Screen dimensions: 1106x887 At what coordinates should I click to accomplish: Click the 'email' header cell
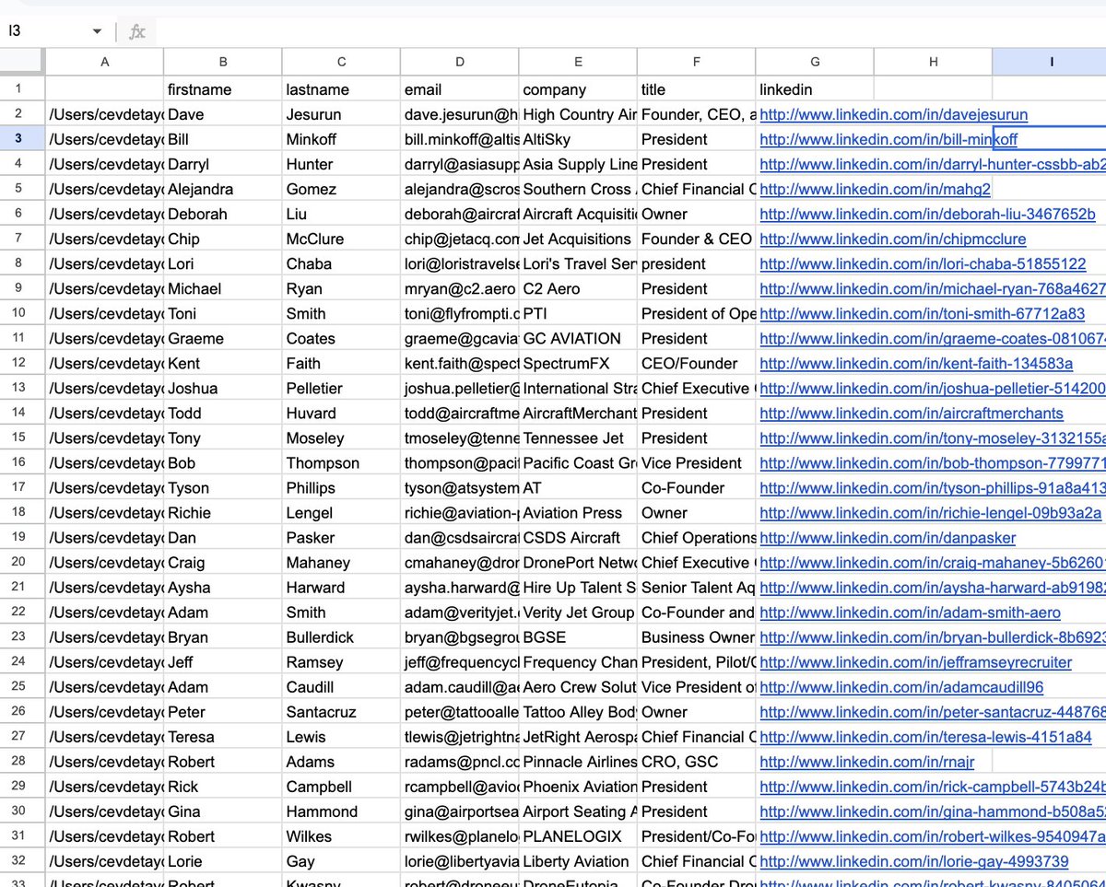coord(460,89)
